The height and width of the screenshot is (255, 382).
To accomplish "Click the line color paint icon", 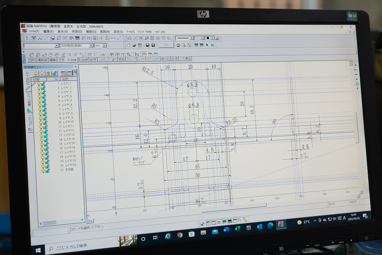I will click(x=217, y=38).
